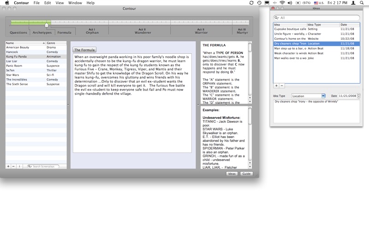Select Panic Room screenplay row
The width and height of the screenshot is (369, 230).
point(36,65)
